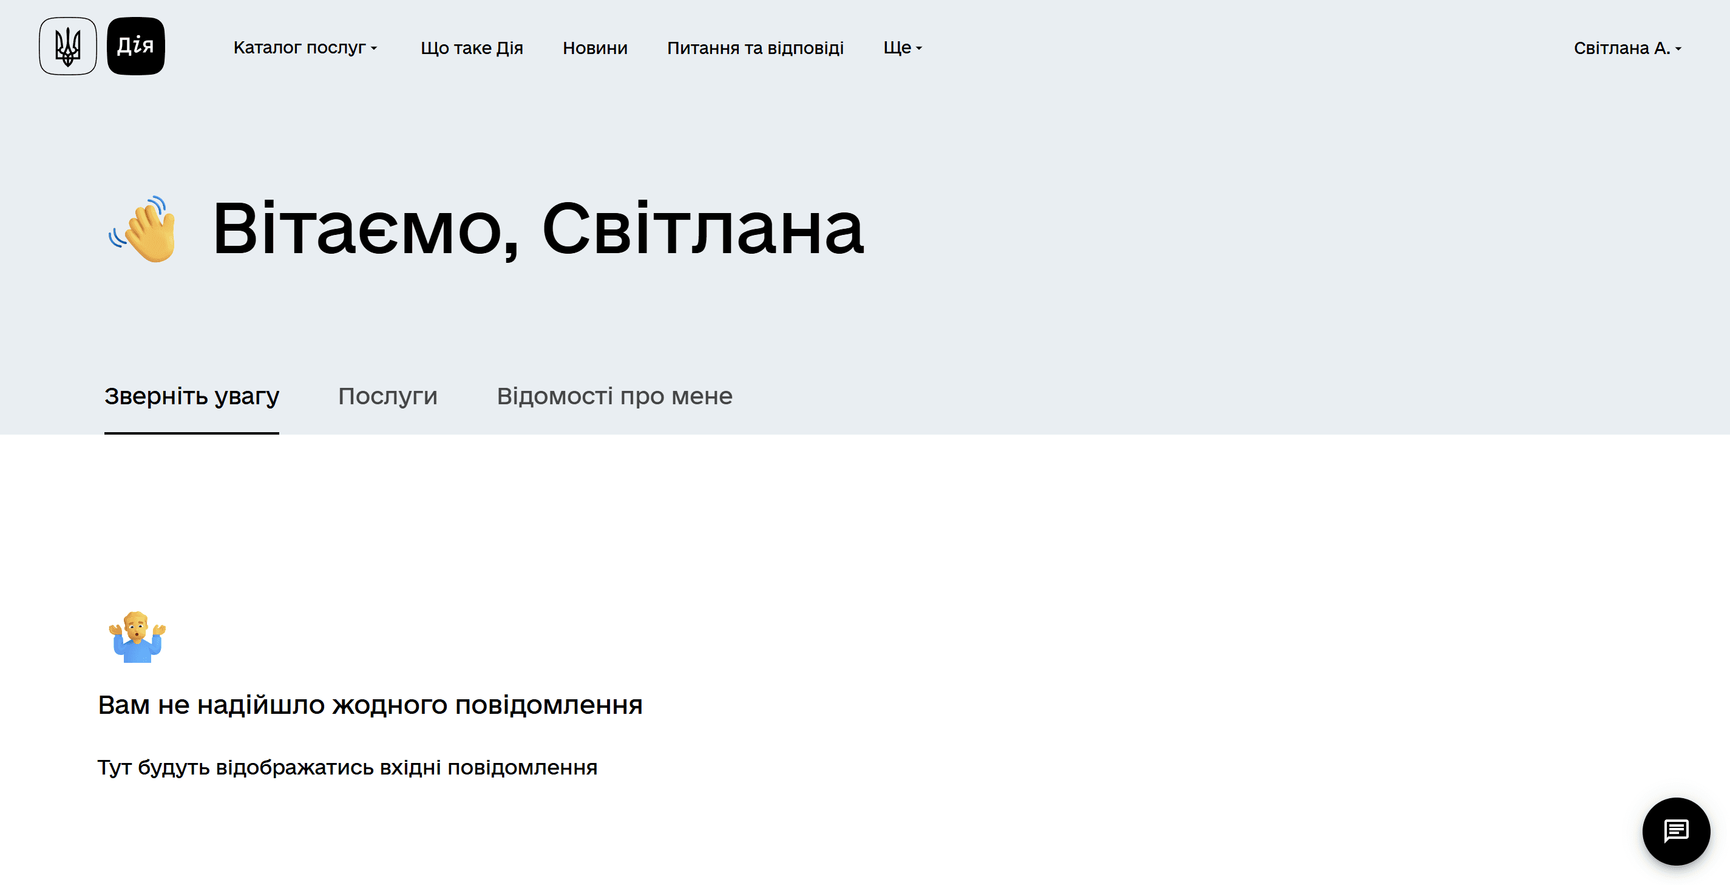Click the black Дія logo
This screenshot has height=885, width=1730.
click(x=135, y=46)
